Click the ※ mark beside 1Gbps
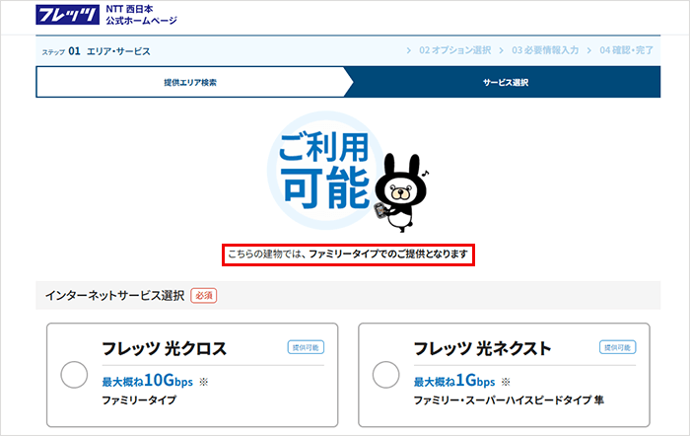690x436 pixels. point(506,381)
